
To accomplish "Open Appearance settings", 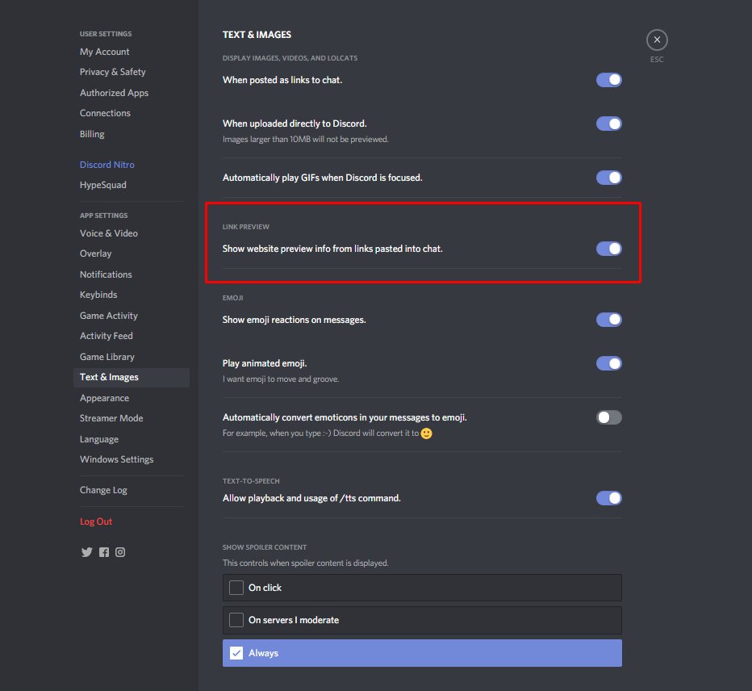I will click(x=105, y=398).
